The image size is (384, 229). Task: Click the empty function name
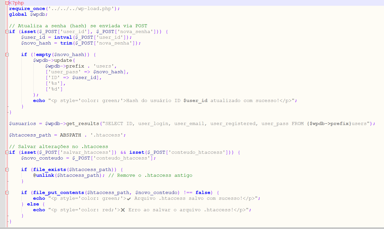coord(44,55)
